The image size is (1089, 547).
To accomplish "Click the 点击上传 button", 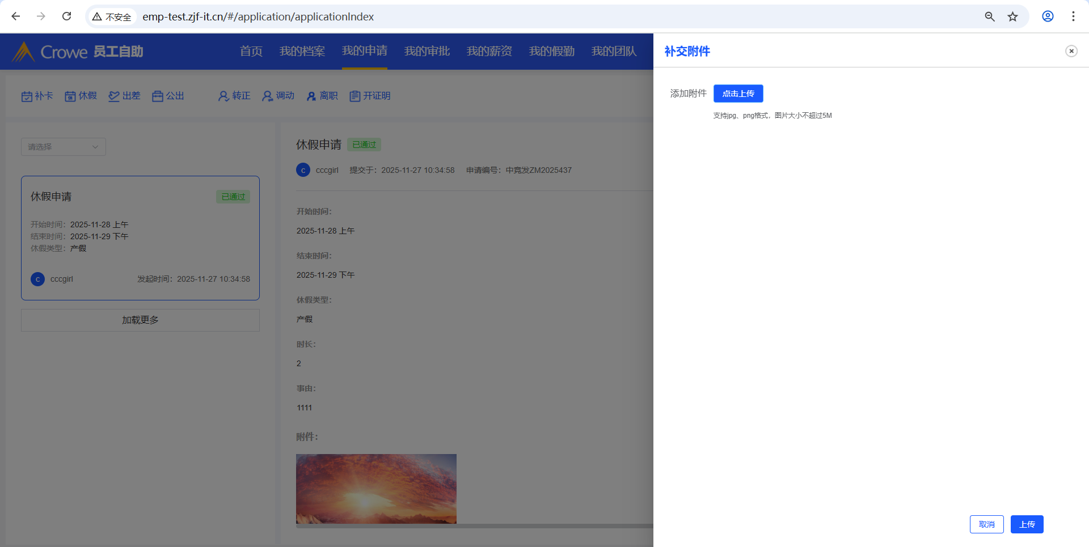I will coord(738,94).
